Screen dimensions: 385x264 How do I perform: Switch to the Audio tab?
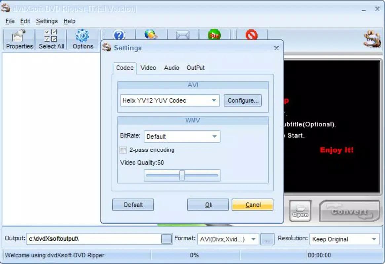[x=172, y=68]
